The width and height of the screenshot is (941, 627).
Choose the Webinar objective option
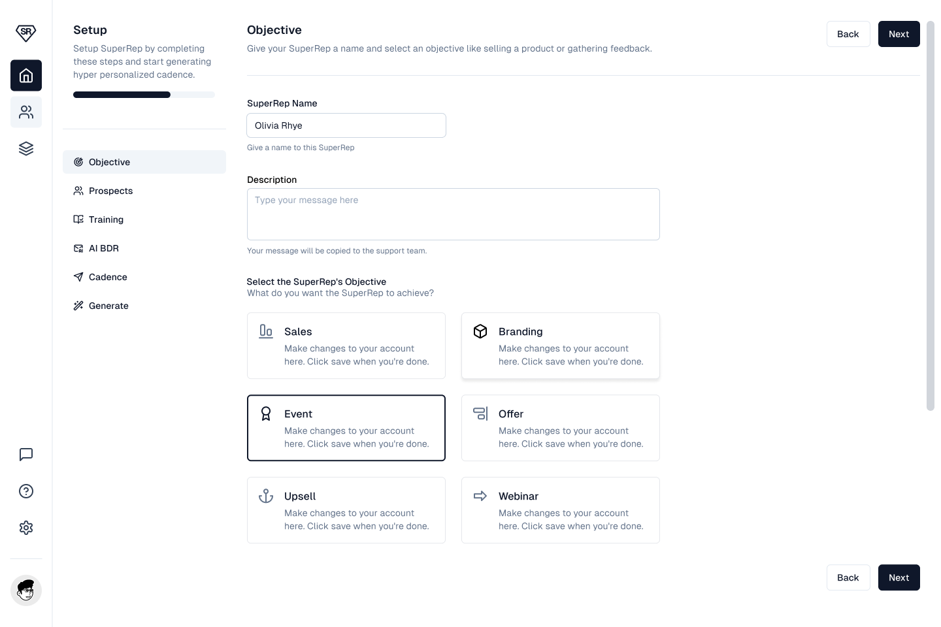click(561, 510)
